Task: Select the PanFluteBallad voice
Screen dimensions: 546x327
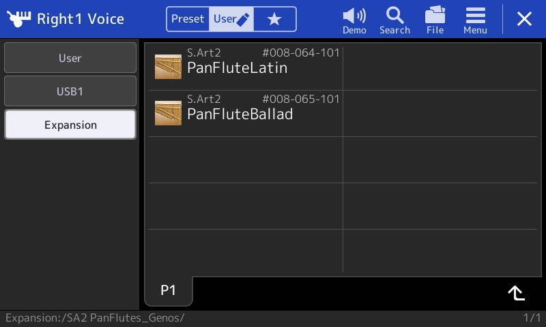Action: point(246,113)
